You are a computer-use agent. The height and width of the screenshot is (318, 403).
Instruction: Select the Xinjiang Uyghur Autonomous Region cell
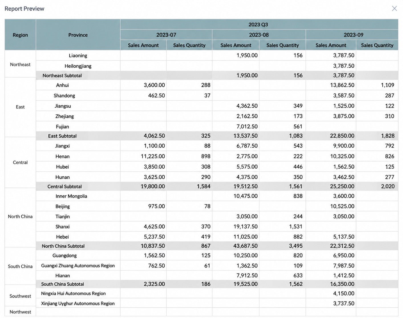78,303
